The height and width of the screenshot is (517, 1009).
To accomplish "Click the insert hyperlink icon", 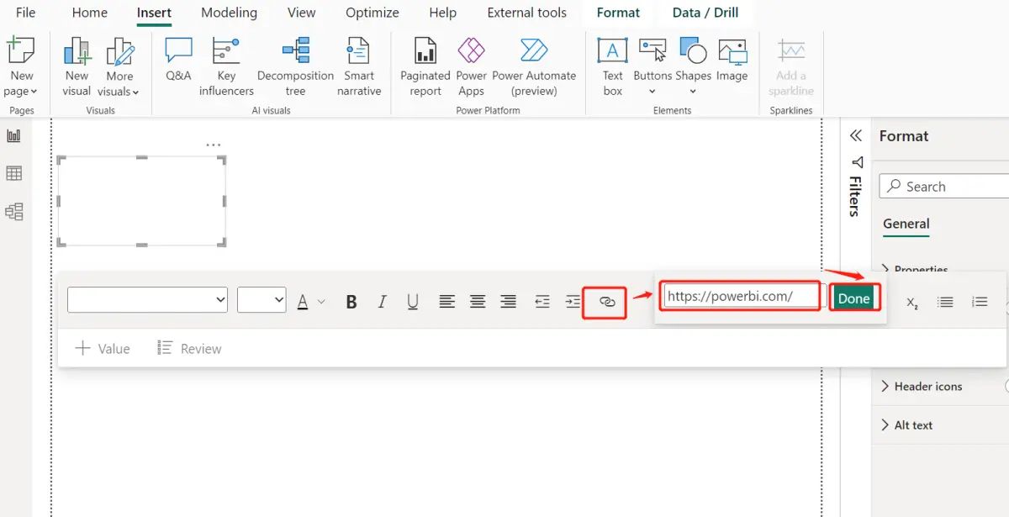I will [607, 301].
